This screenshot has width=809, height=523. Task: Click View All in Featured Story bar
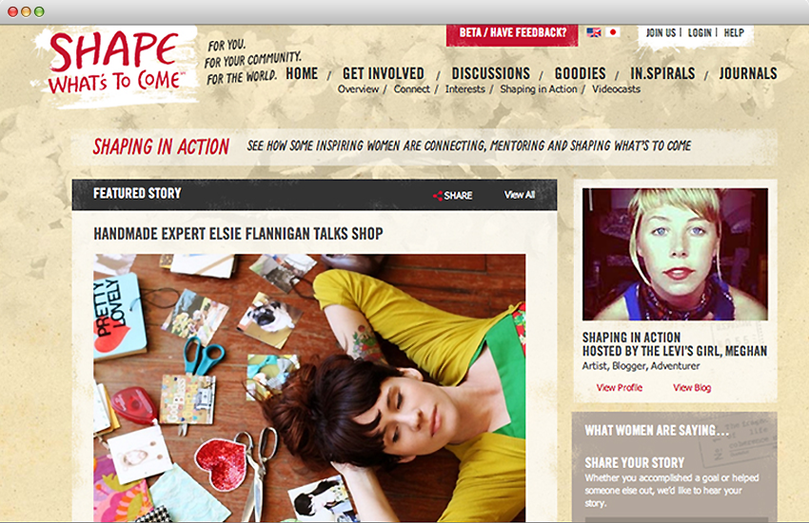pyautogui.click(x=519, y=195)
